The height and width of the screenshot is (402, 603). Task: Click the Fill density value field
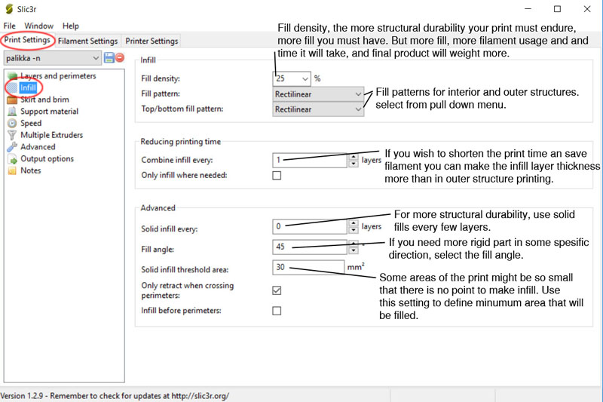coord(287,79)
